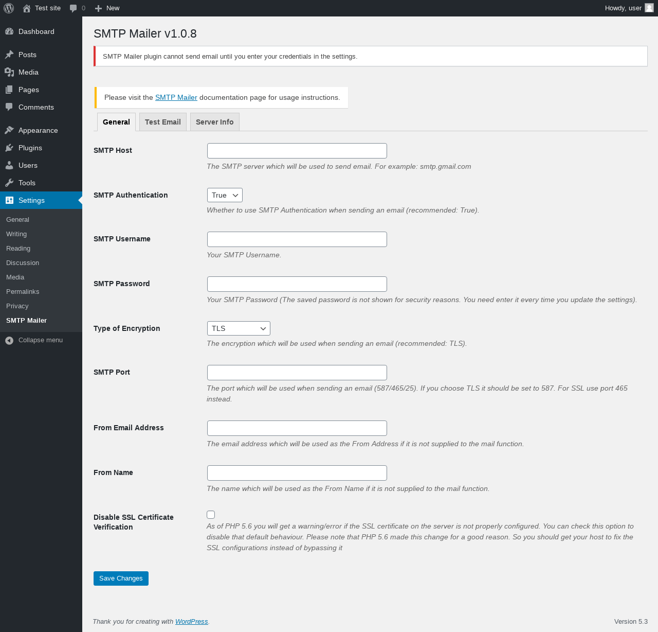
Task: Click the Collapse menu arrow icon
Action: [x=9, y=340]
